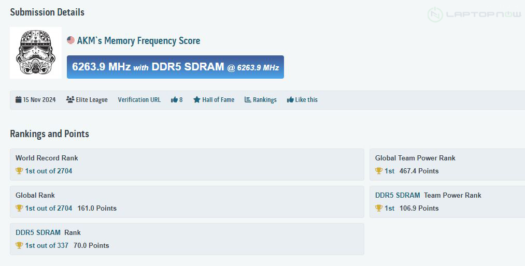Viewport: 525px width, 266px height.
Task: Follow the DDR5 SDRAM Team Power Rank link
Action: coord(398,195)
